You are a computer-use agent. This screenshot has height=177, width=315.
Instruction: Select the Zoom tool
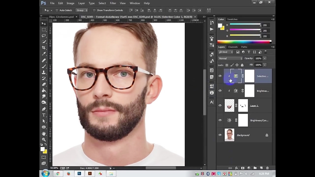[44, 140]
